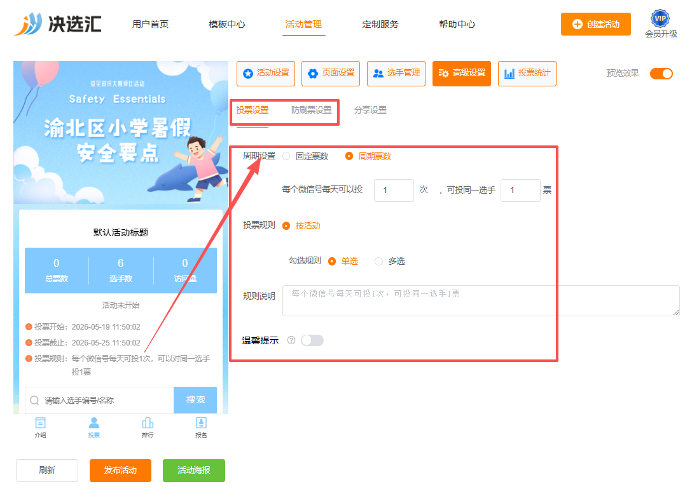Image resolution: width=699 pixels, height=496 pixels.
Task: Open the 投票统计 section button
Action: (x=527, y=74)
